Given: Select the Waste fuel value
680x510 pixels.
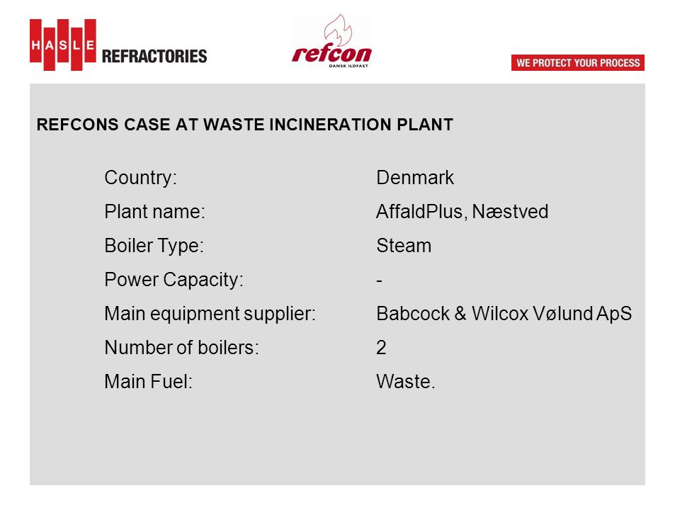Looking at the screenshot, I should (405, 382).
